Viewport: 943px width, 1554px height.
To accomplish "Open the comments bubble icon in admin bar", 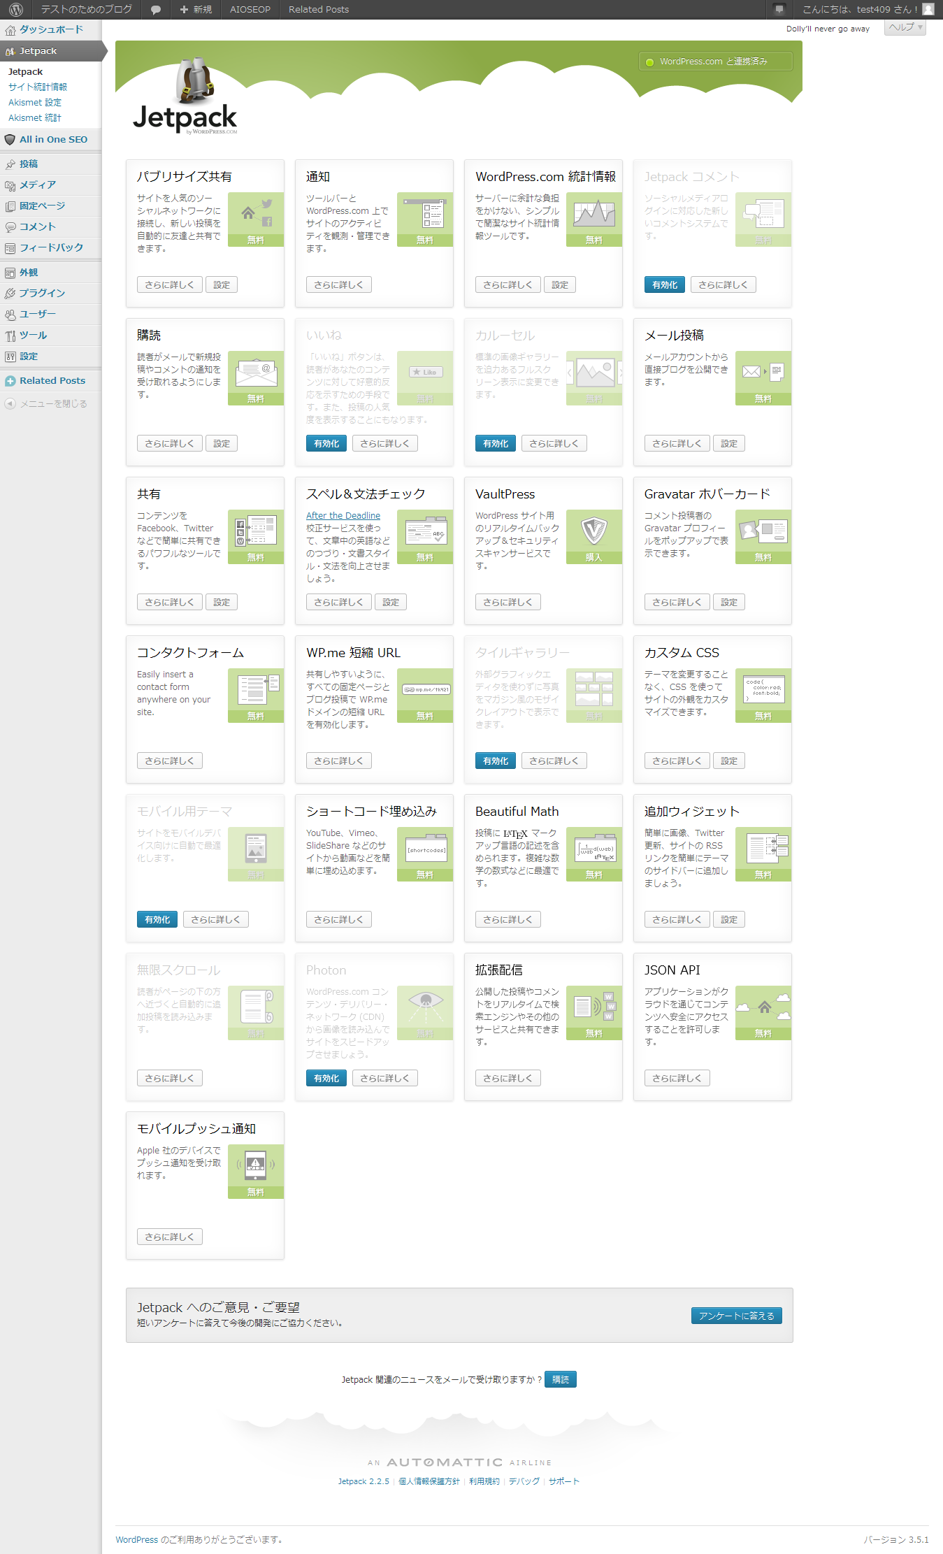I will pyautogui.click(x=156, y=10).
